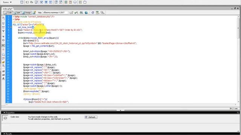The height and width of the screenshot is (135, 241).
Task: Click Apply Comment coding icon
Action: pos(3,55)
